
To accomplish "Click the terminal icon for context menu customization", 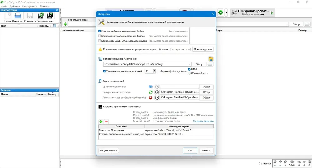I will [x=100, y=107].
